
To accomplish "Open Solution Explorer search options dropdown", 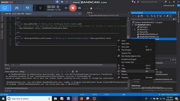I will click(175, 19).
